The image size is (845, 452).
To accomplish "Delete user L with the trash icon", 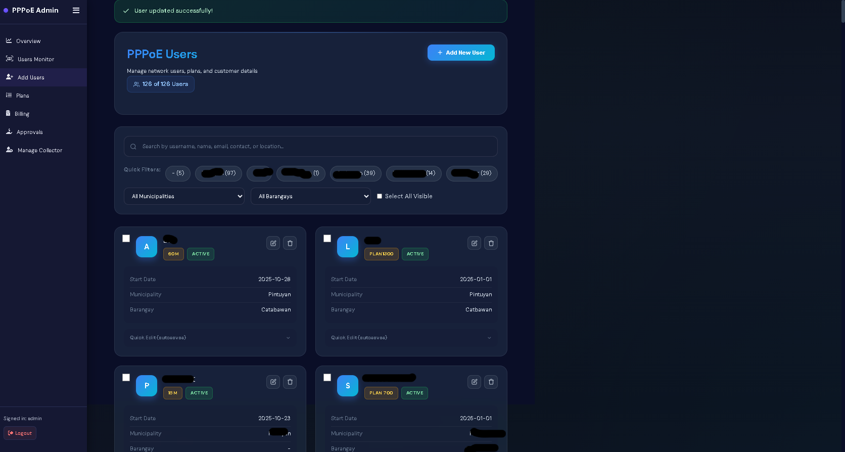I will 491,243.
